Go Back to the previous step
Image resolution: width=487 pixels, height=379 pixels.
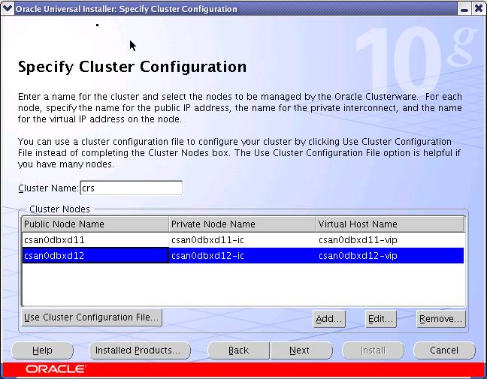click(238, 350)
